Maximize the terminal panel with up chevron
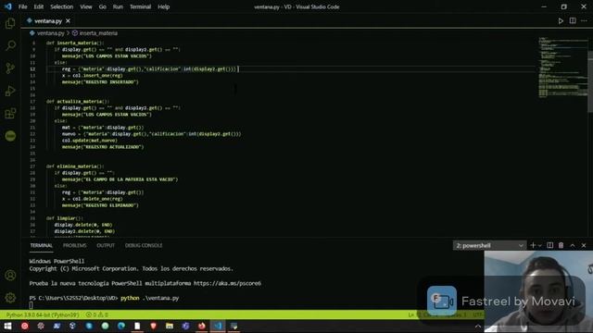This screenshot has width=593, height=333. coord(573,245)
